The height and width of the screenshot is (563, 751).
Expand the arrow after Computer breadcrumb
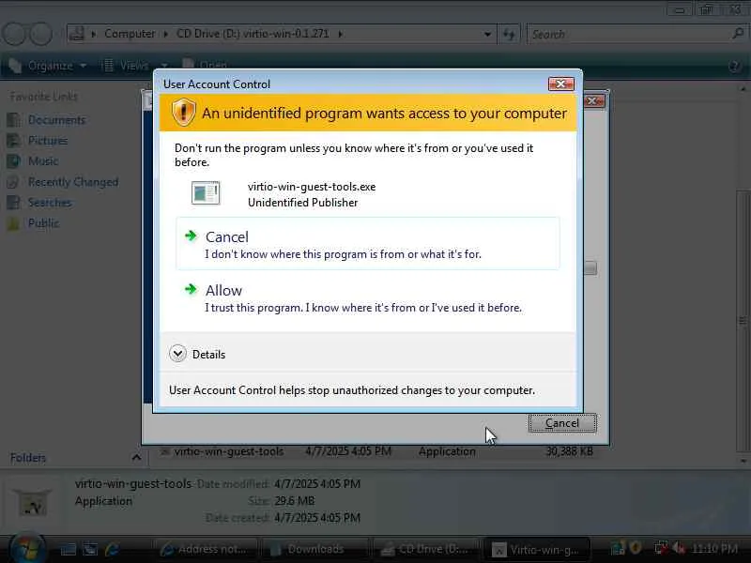click(166, 34)
